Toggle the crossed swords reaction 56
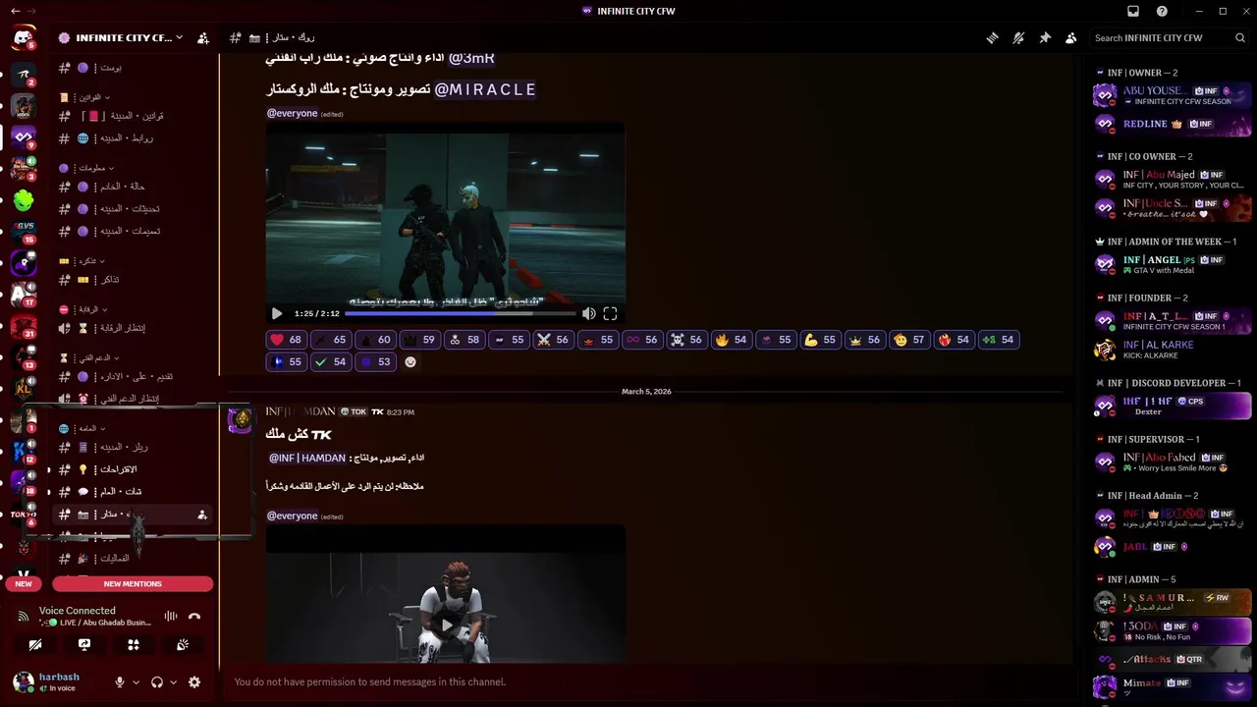This screenshot has height=707, width=1257. point(552,340)
